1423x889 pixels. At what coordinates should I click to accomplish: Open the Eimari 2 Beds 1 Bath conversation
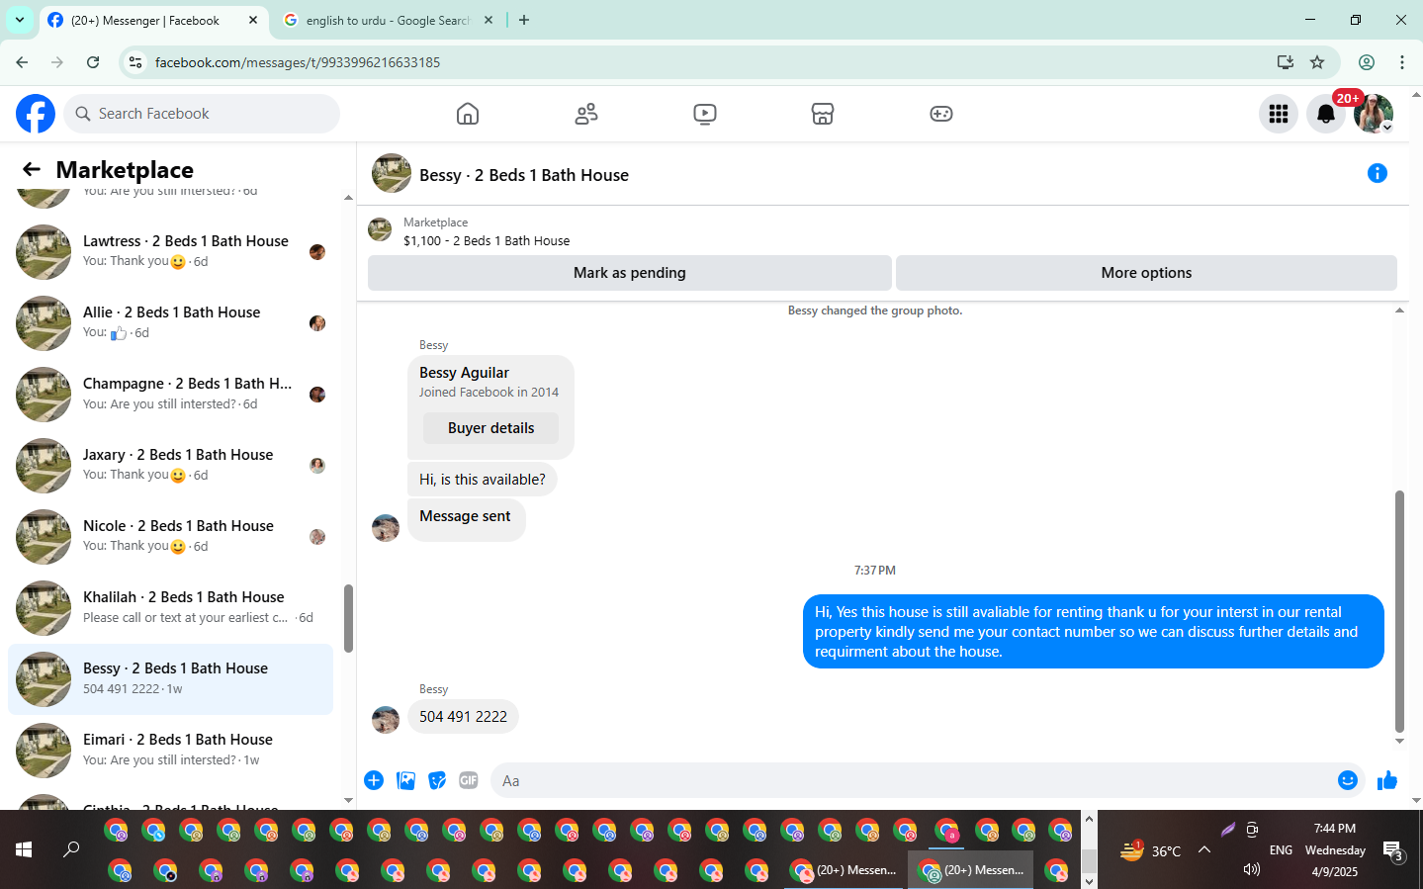point(170,750)
